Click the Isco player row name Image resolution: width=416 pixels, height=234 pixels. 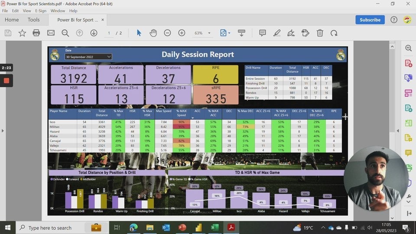(x=52, y=122)
